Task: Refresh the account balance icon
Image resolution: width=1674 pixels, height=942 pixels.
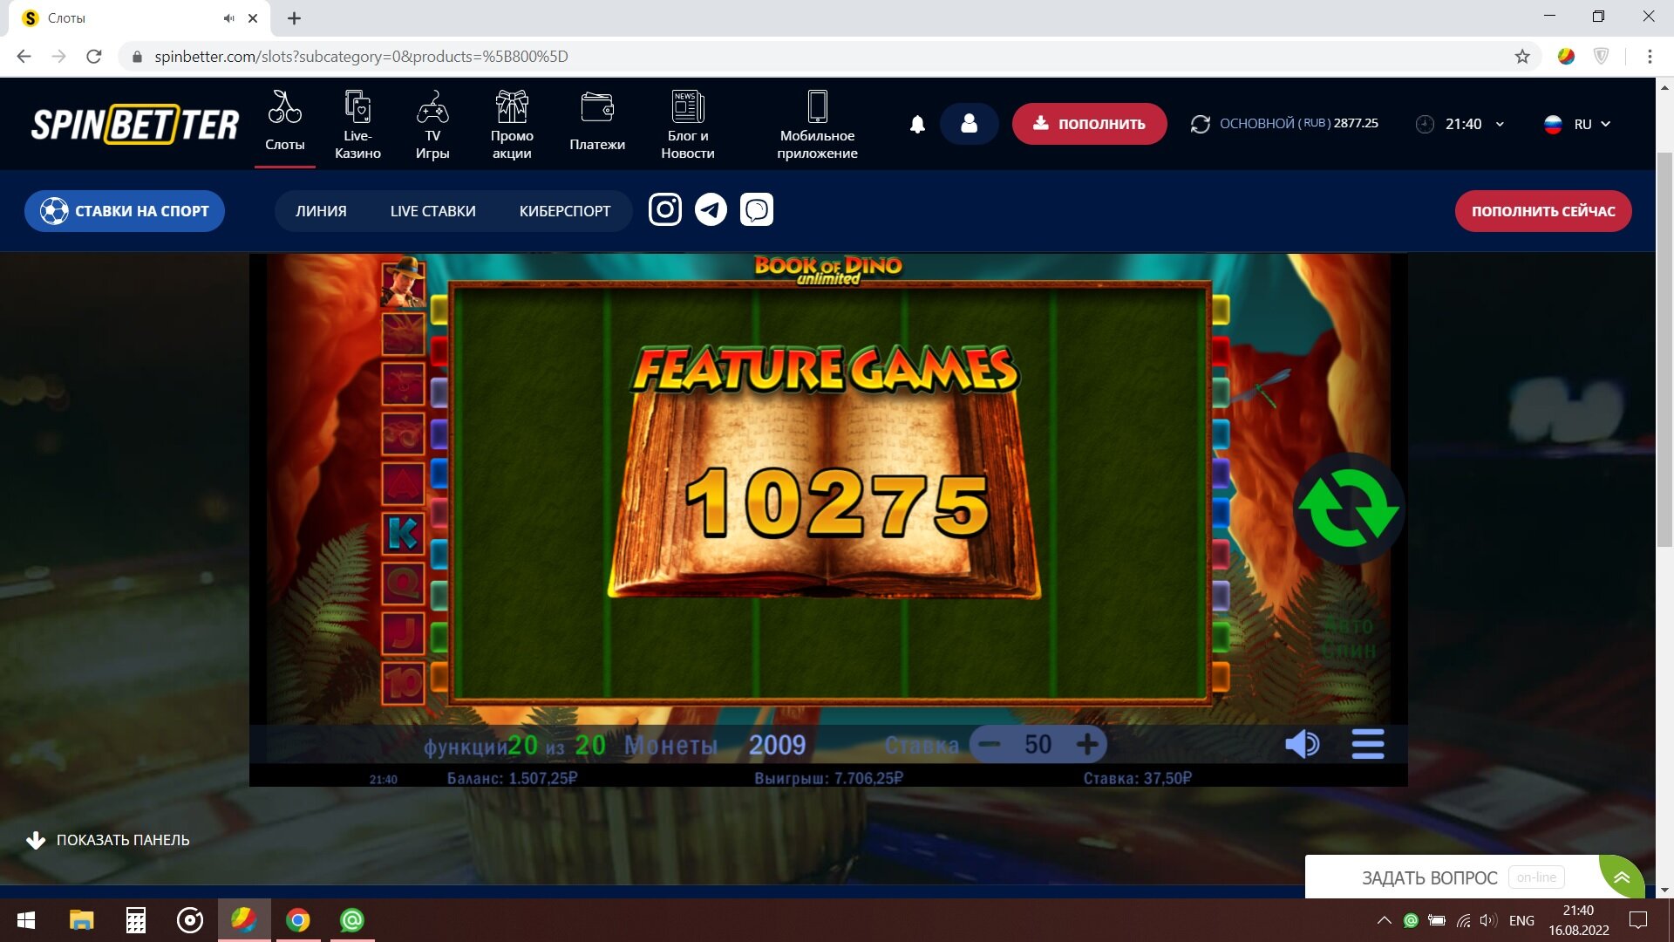Action: click(1201, 124)
